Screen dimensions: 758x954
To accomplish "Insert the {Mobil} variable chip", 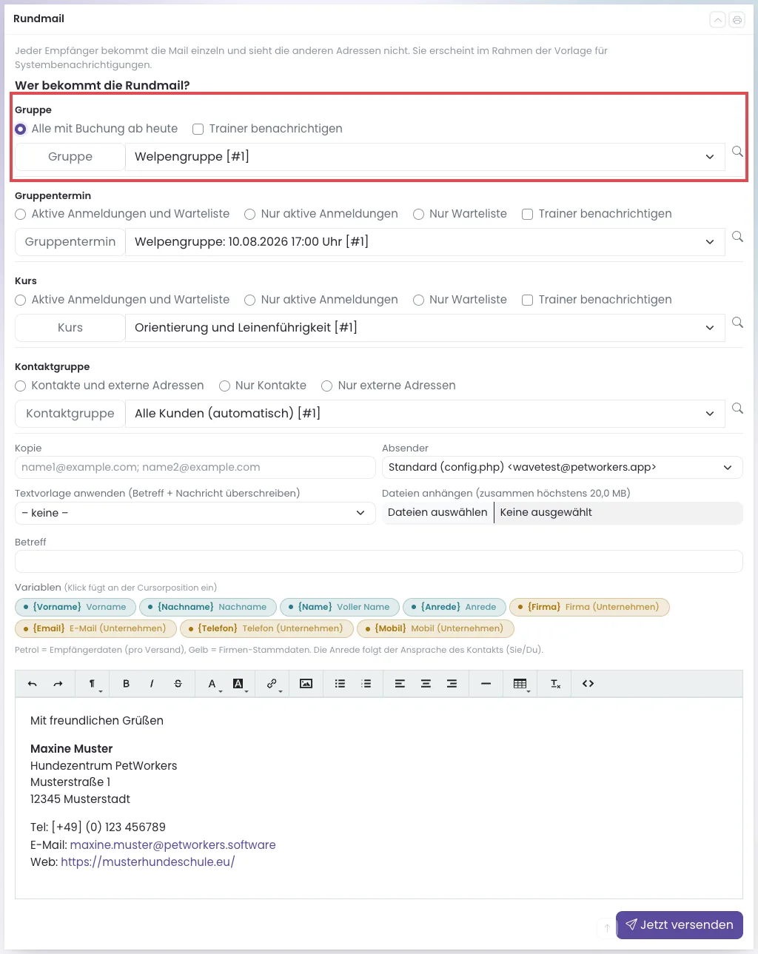I will click(x=435, y=628).
